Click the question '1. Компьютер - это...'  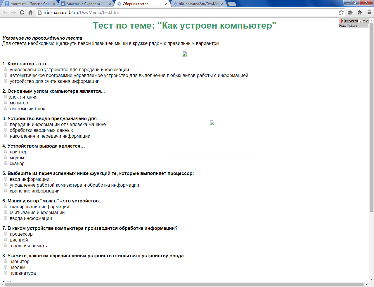pyautogui.click(x=26, y=64)
